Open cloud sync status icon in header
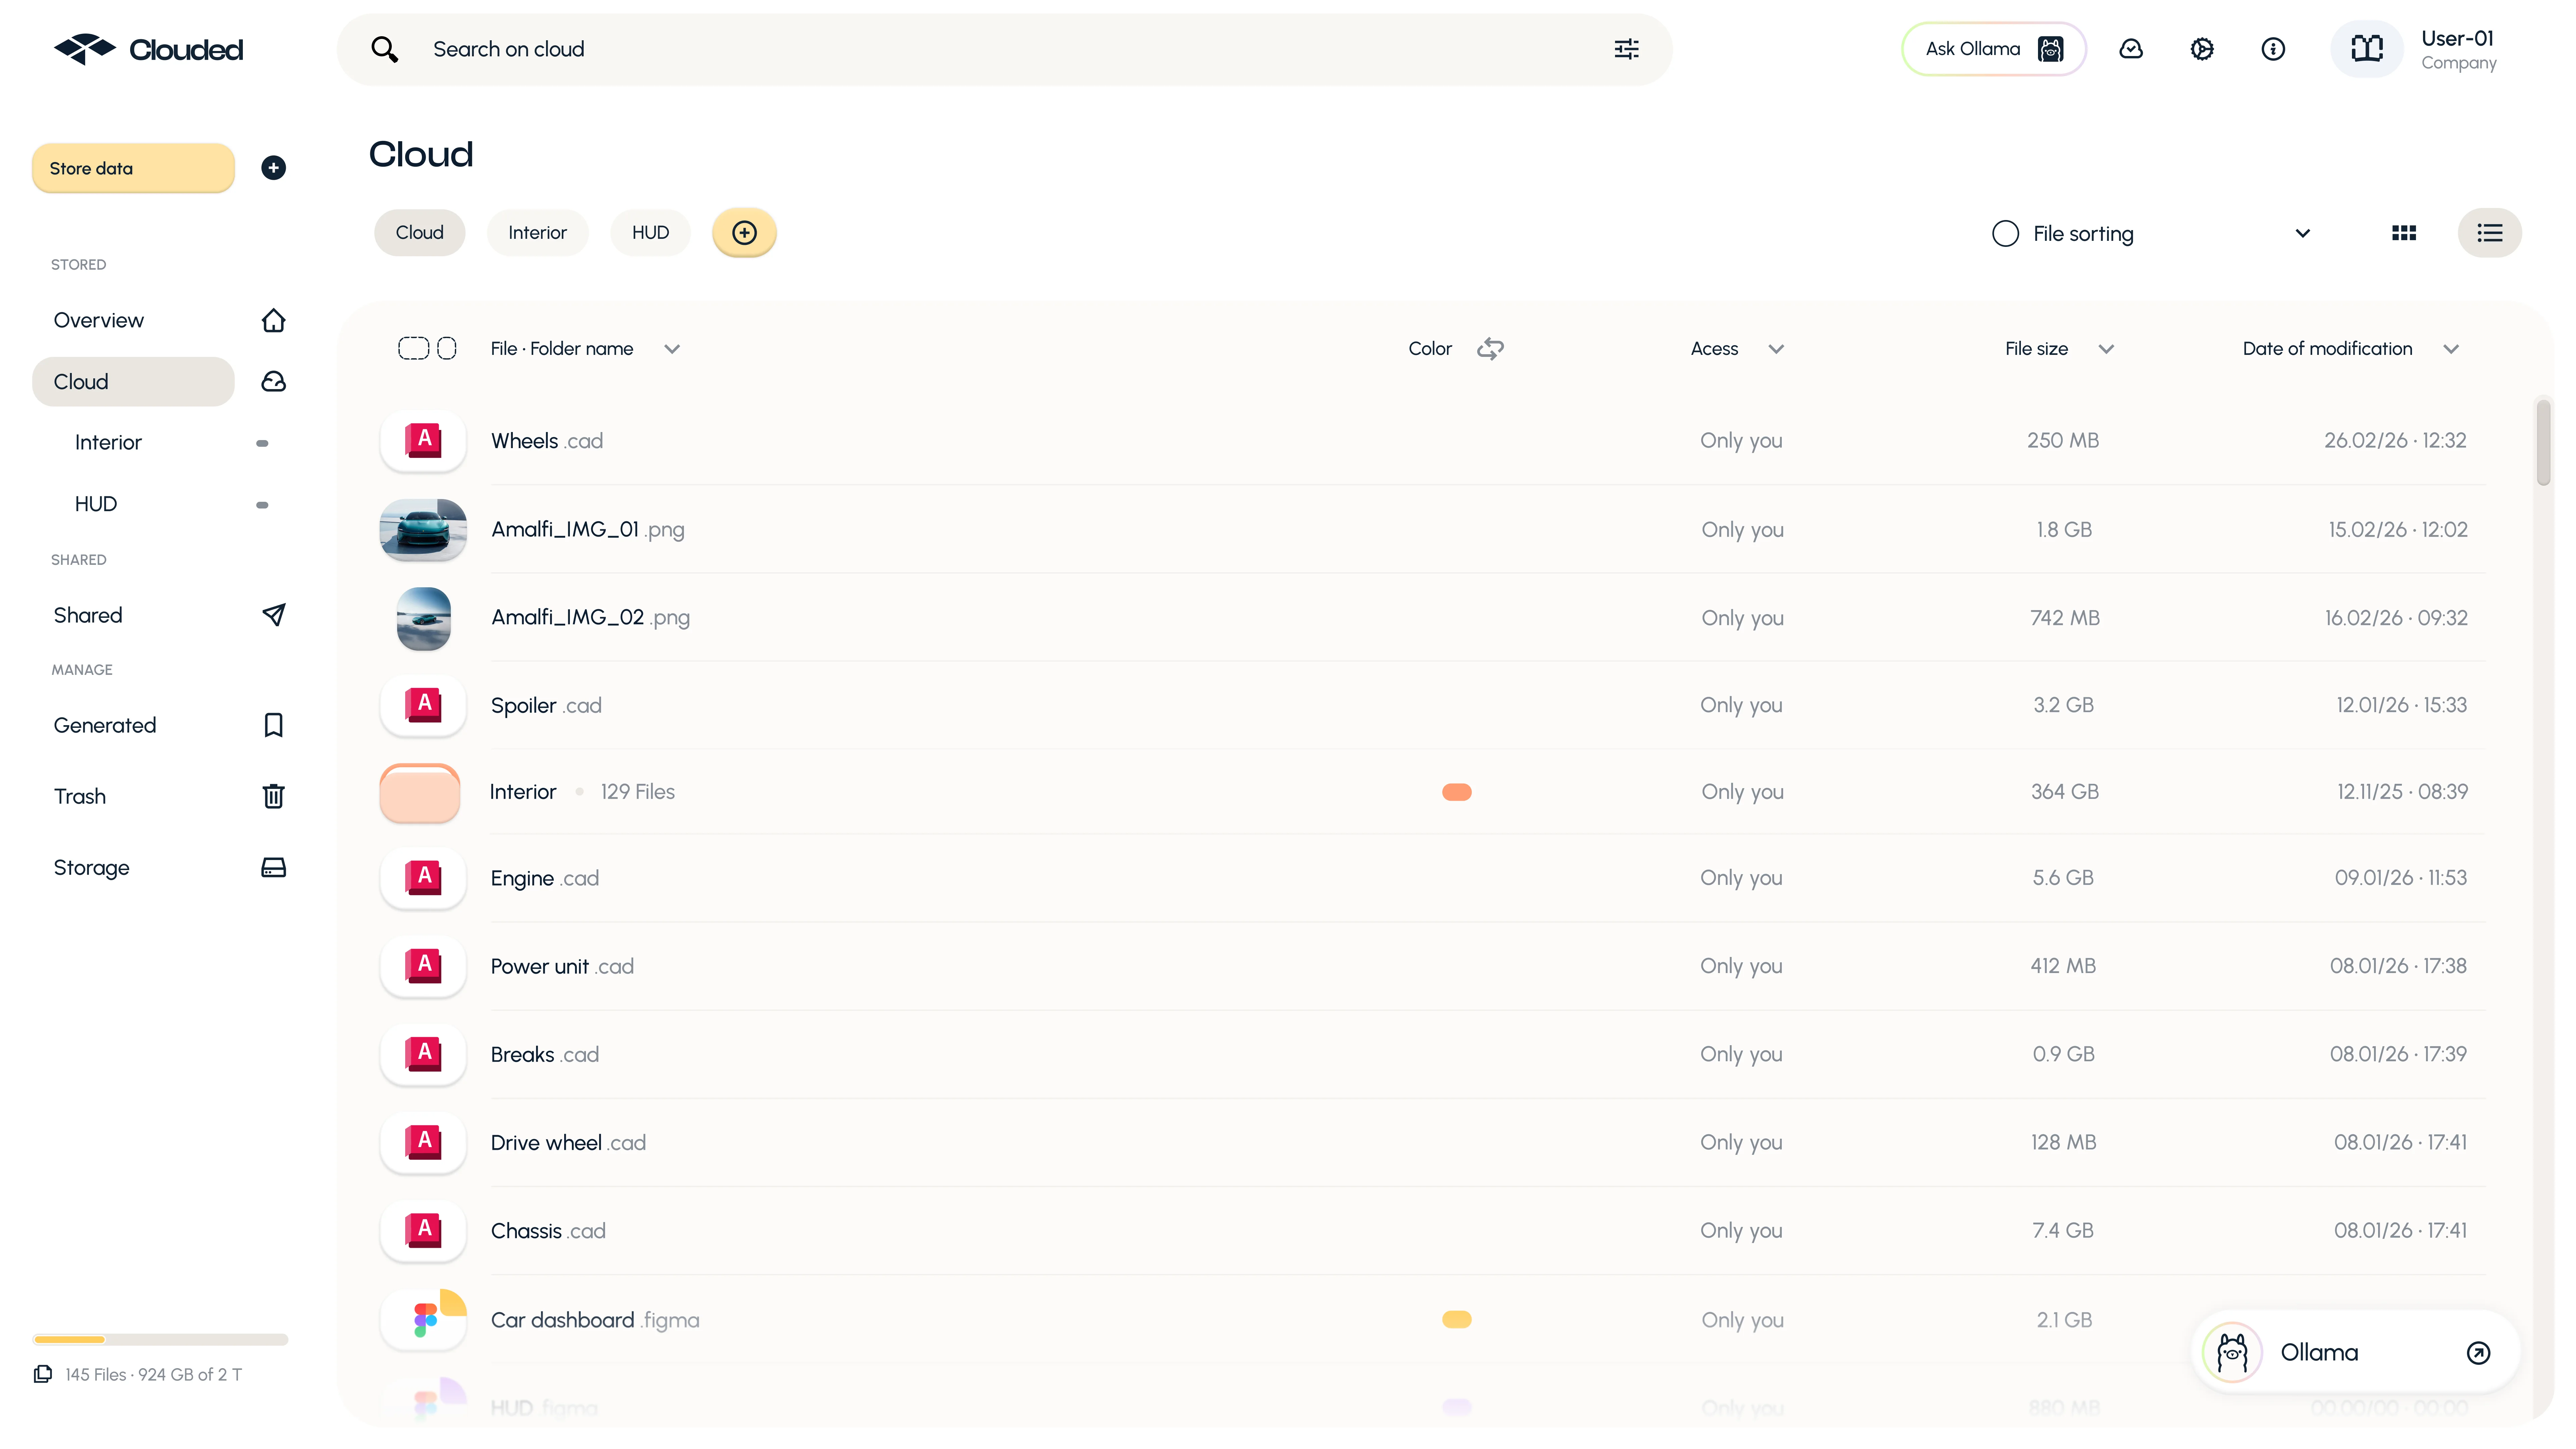Image resolution: width=2576 pixels, height=1449 pixels. [x=2131, y=49]
